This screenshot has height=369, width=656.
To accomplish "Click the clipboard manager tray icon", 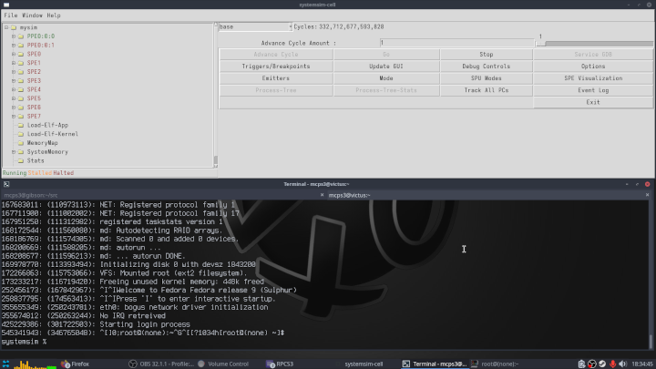I will point(581,364).
